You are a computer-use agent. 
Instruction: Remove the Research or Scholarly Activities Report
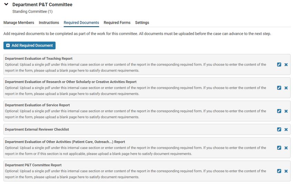[x=286, y=88]
